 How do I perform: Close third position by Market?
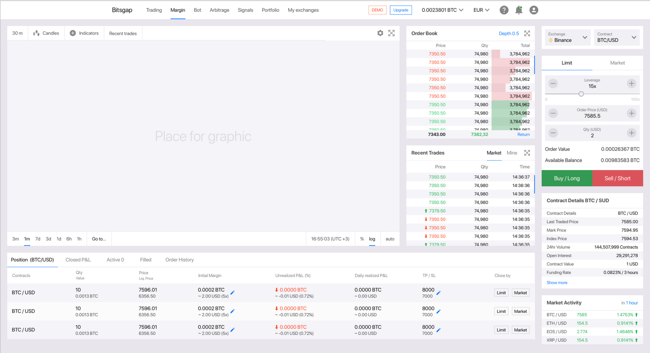click(x=520, y=330)
